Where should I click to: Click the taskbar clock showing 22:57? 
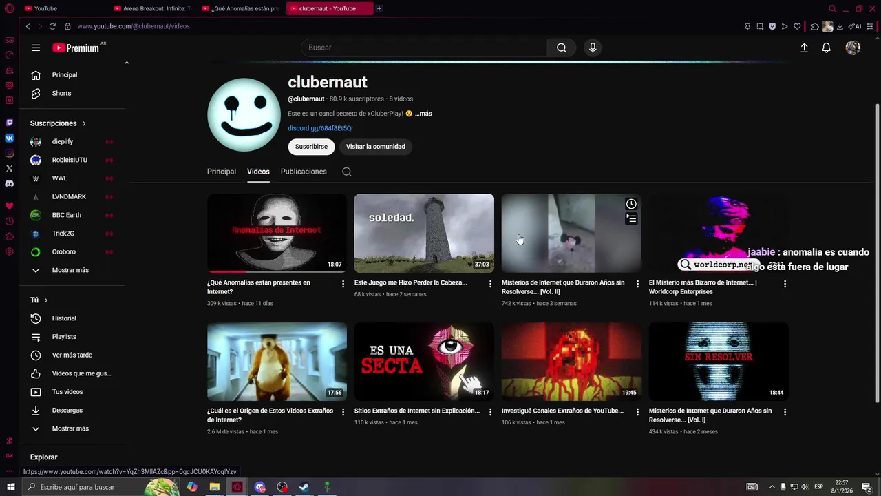coord(841,487)
